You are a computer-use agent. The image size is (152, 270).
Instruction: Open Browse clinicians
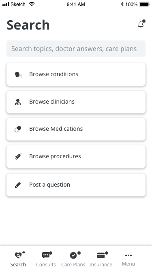(x=76, y=102)
